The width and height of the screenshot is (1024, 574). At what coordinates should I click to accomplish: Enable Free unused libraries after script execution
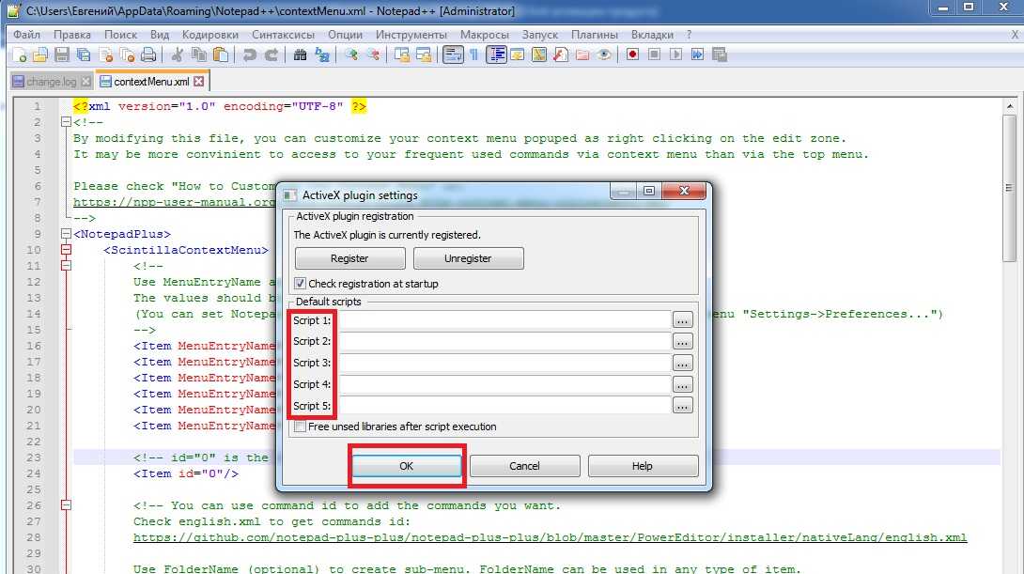click(301, 427)
